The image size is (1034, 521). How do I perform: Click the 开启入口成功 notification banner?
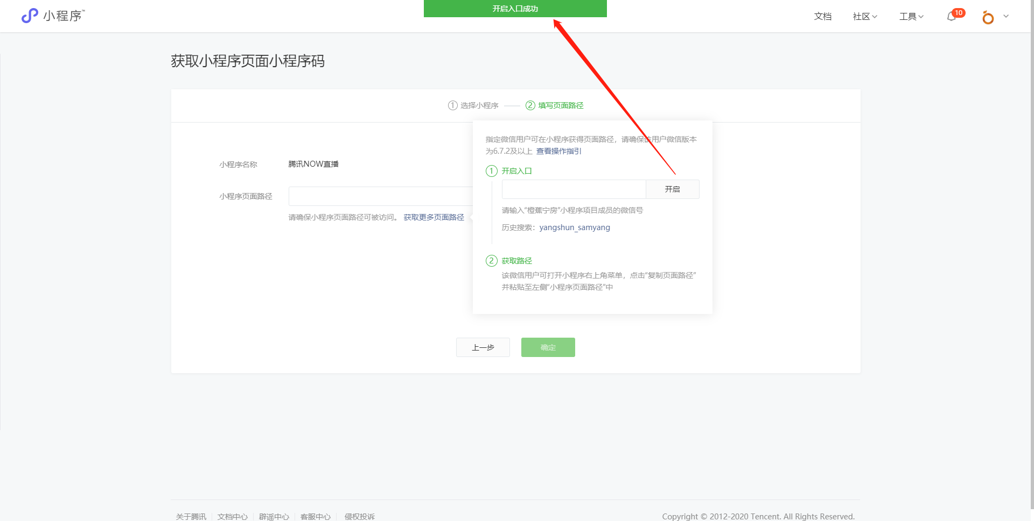point(515,9)
